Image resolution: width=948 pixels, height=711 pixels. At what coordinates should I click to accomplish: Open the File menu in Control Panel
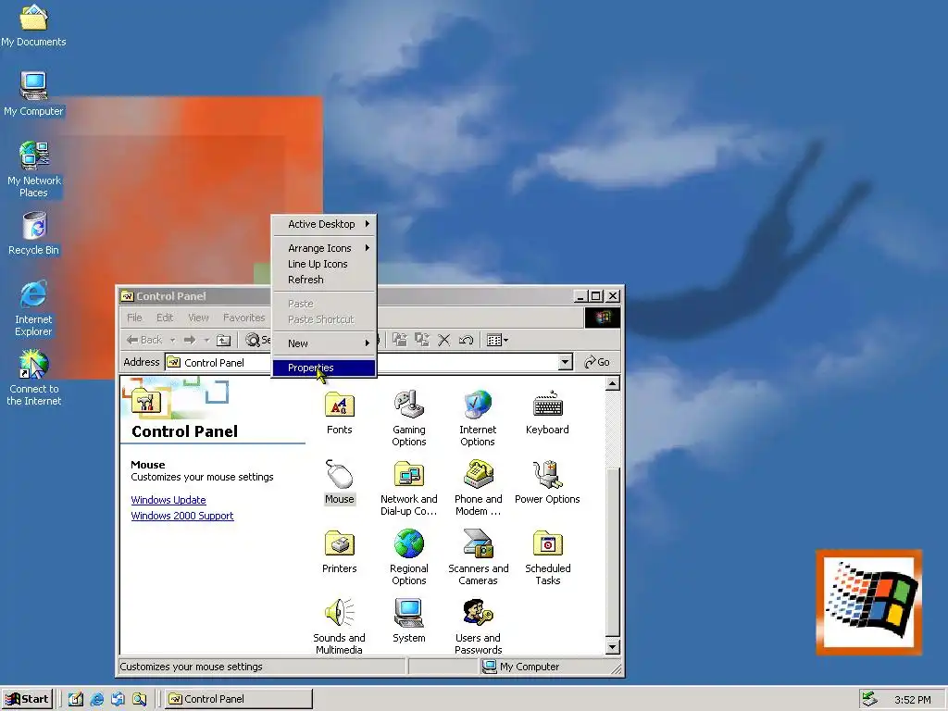pos(134,318)
